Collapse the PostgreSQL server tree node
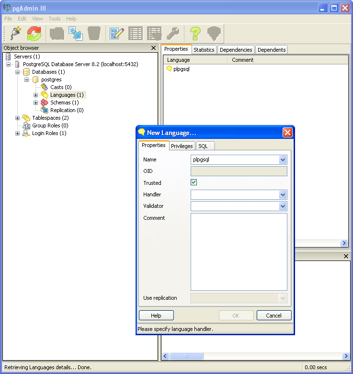 click(8, 64)
